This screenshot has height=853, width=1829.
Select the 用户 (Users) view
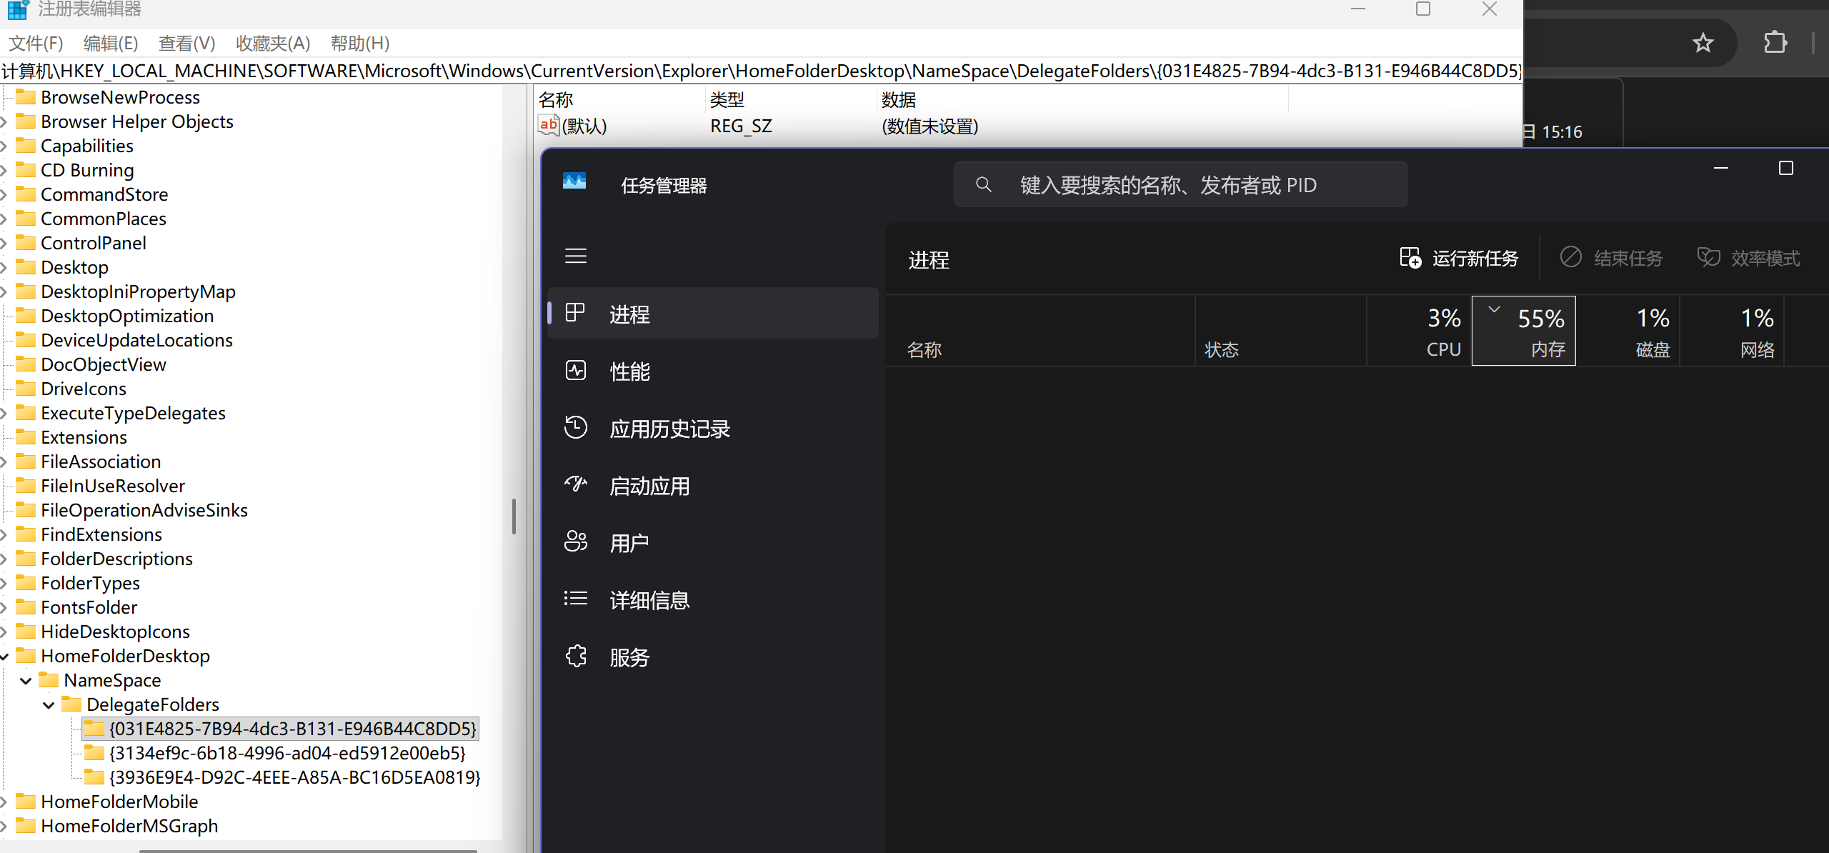[x=628, y=542]
